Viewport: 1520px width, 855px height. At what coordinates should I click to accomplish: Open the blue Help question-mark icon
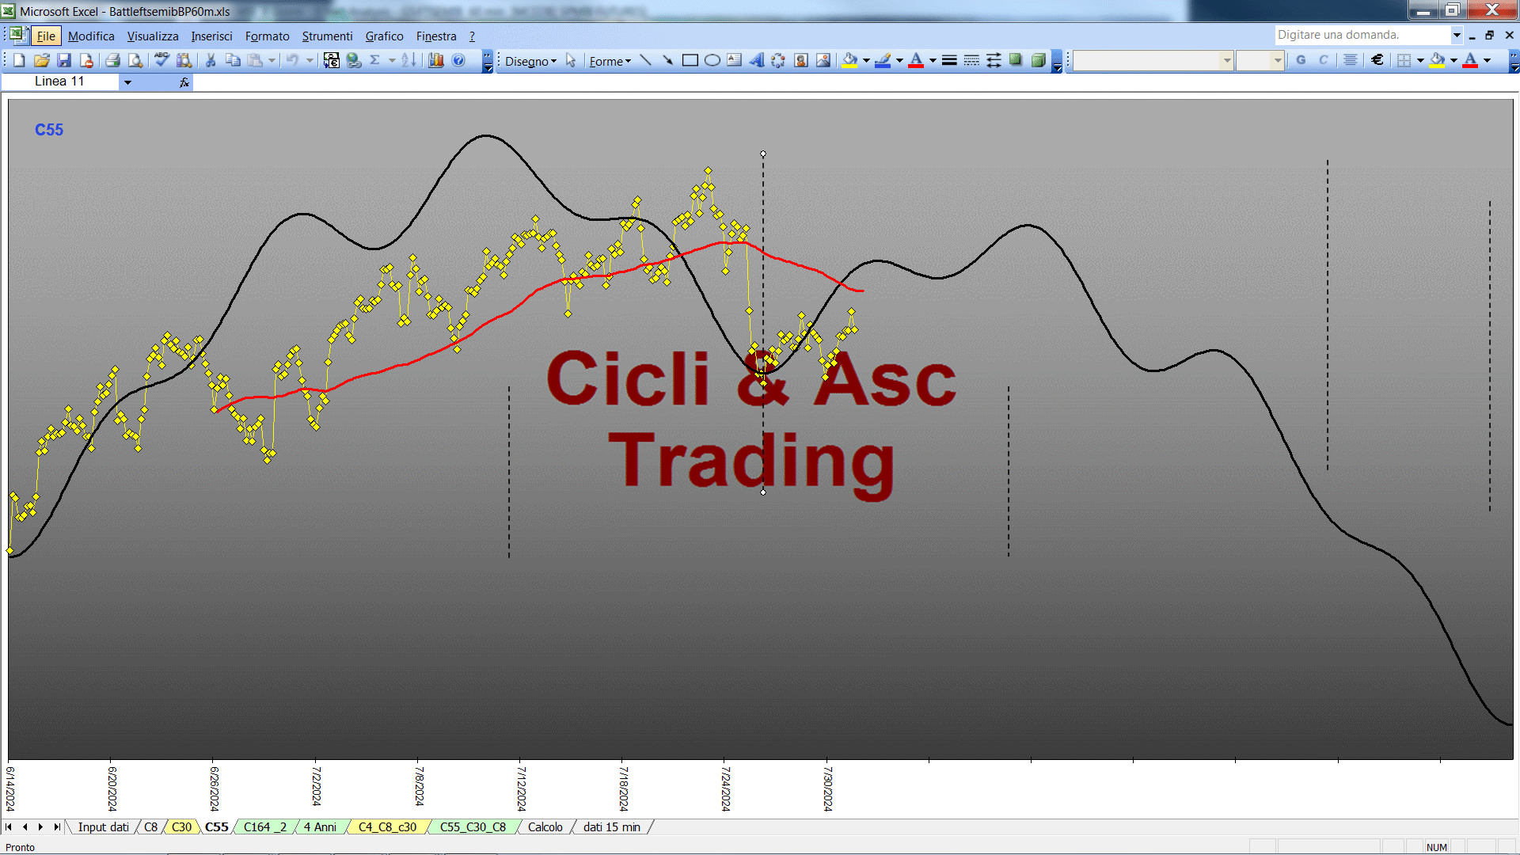[x=458, y=61]
